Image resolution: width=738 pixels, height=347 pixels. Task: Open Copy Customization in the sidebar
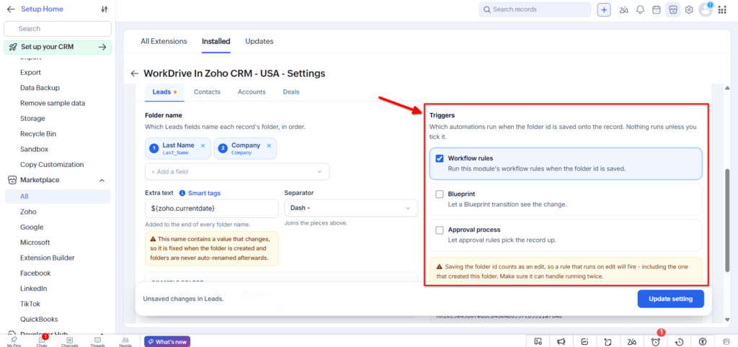(52, 165)
